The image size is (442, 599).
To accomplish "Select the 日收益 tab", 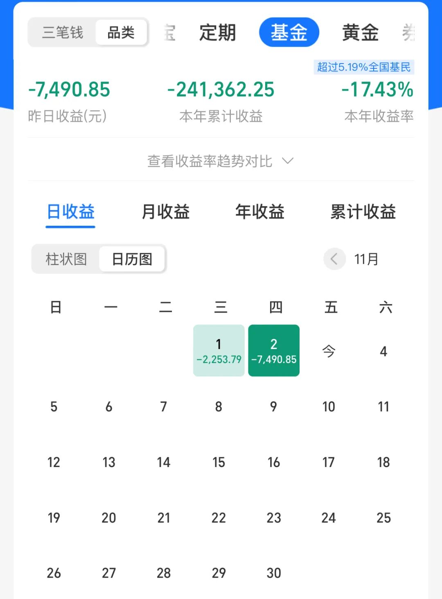I will point(70,212).
